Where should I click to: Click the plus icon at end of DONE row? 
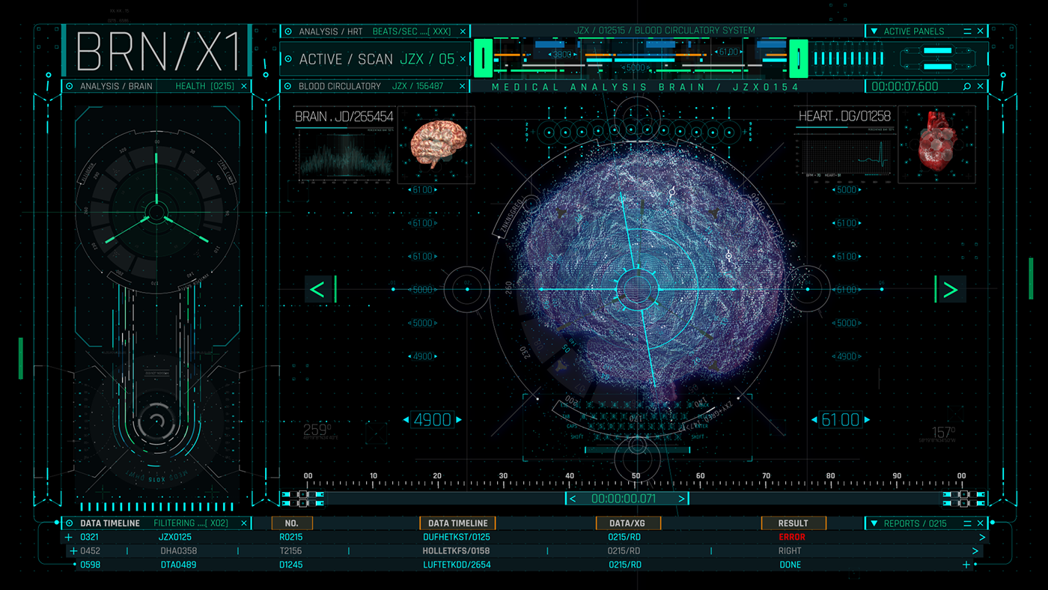[966, 565]
